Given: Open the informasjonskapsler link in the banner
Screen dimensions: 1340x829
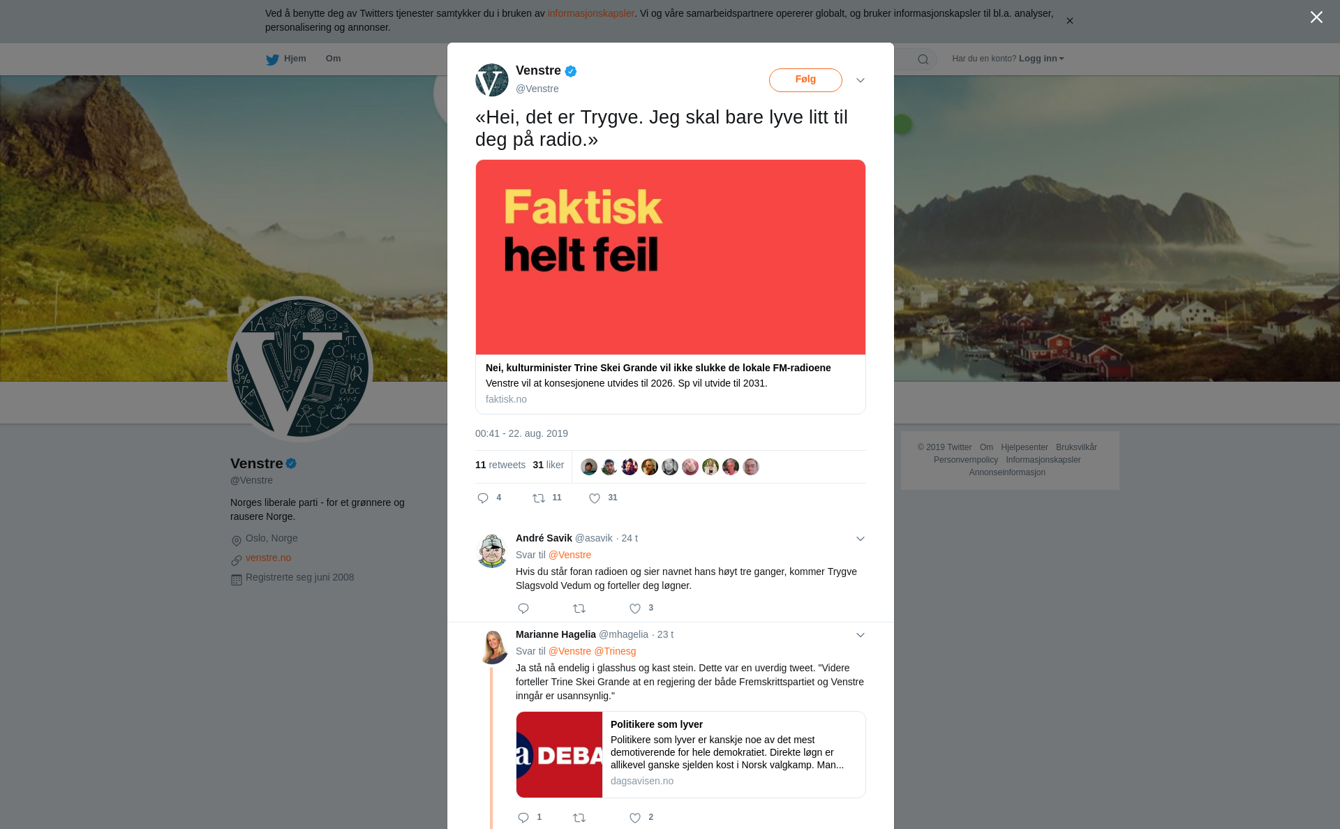Looking at the screenshot, I should (x=590, y=13).
